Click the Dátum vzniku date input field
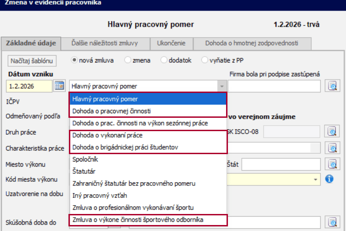The height and width of the screenshot is (231, 346). pyautogui.click(x=29, y=86)
